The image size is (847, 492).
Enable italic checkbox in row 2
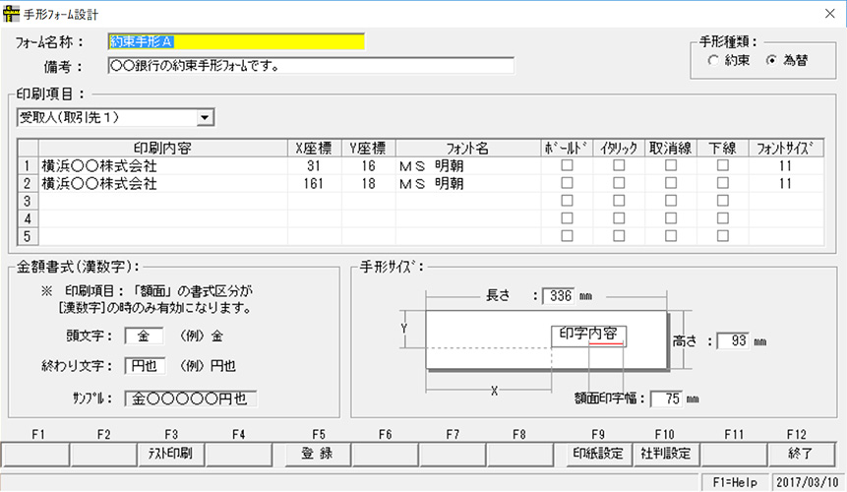(619, 183)
